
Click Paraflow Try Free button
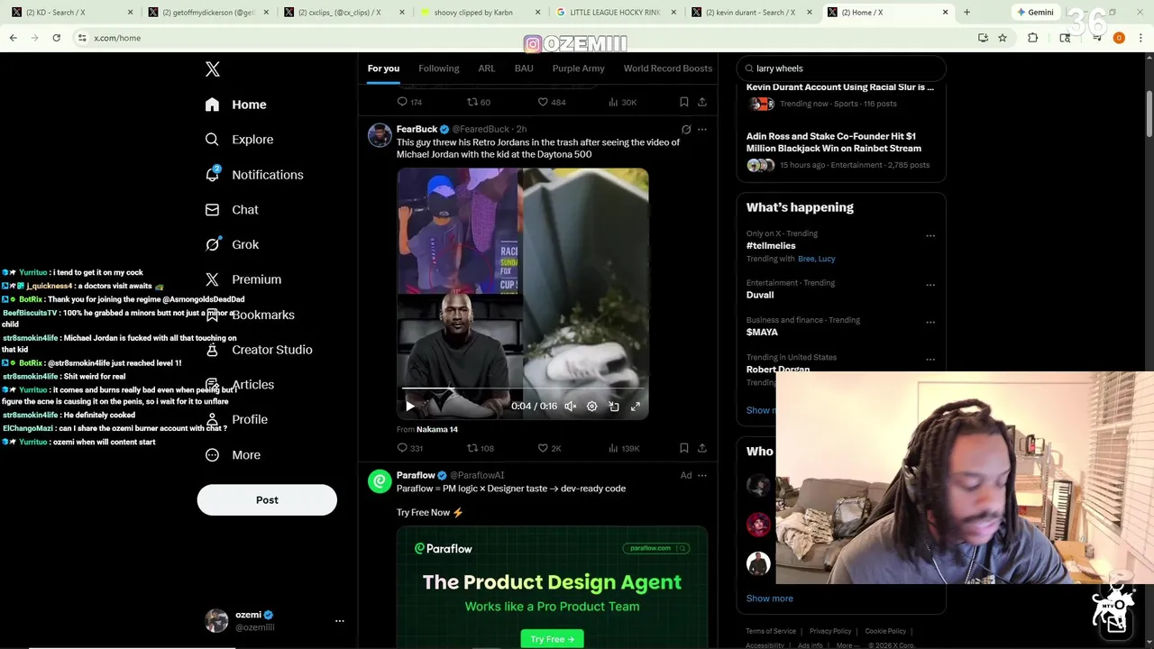pyautogui.click(x=552, y=639)
